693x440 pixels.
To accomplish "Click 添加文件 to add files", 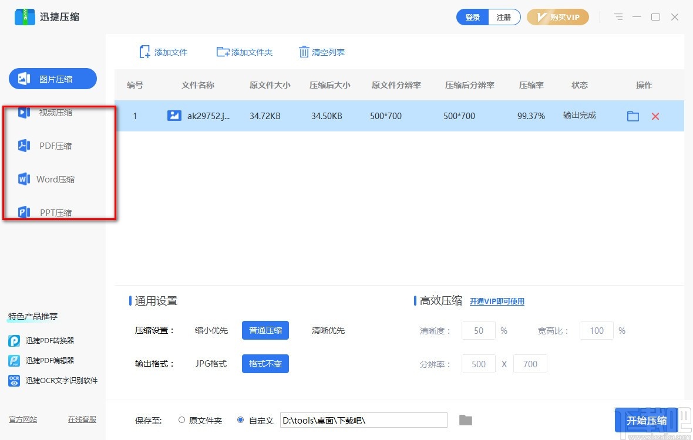I will click(x=163, y=52).
